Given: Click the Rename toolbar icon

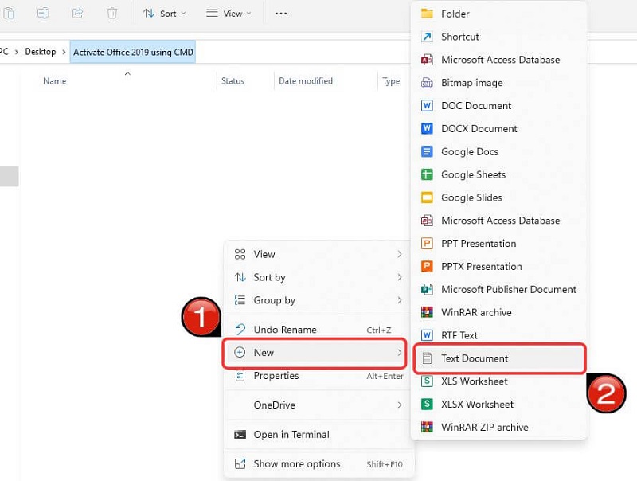Looking at the screenshot, I should click(43, 14).
